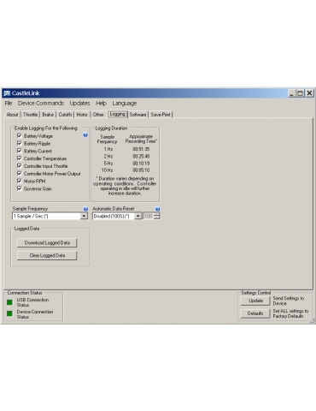Click the help icon next to Sample Frequency
316x411 pixels.
coord(85,209)
